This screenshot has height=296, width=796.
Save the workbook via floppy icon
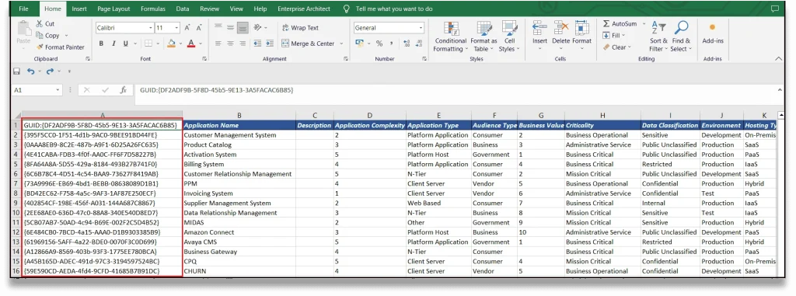(17, 71)
